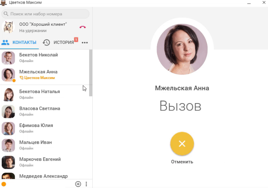Minimize the Цветков Максим window
Image resolution: width=268 pixels, height=188 pixels.
(x=249, y=3)
